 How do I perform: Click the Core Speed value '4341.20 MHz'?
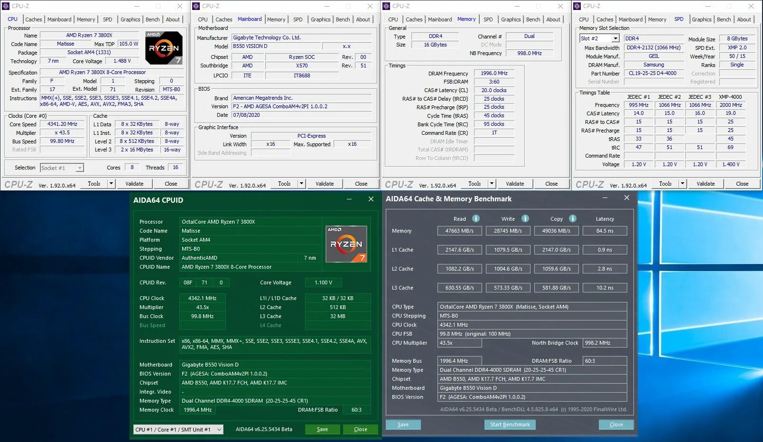[62, 124]
